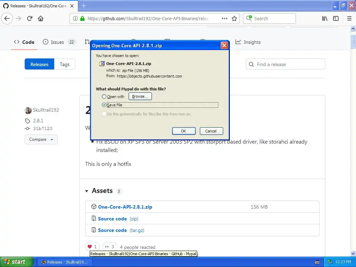Click the file icon for Source code (tar.gz)
This screenshot has height=267, width=356.
point(94,230)
